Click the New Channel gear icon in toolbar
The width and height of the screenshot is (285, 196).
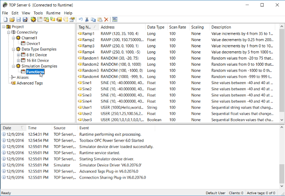tap(33, 20)
